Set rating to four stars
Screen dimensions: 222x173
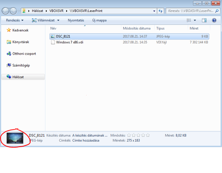click(143, 136)
